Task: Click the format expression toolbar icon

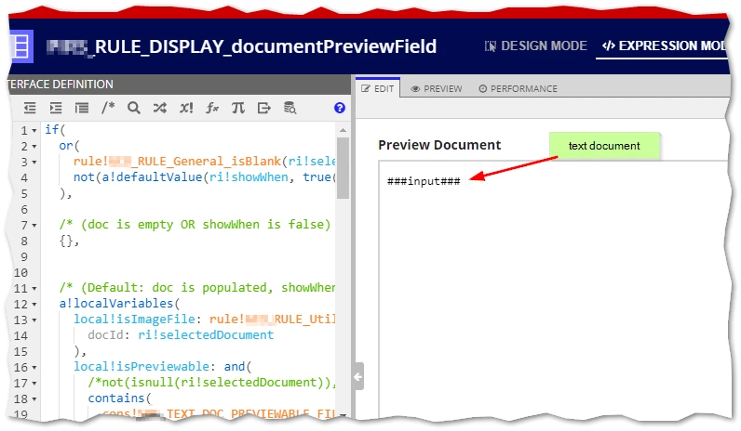Action: click(x=82, y=108)
